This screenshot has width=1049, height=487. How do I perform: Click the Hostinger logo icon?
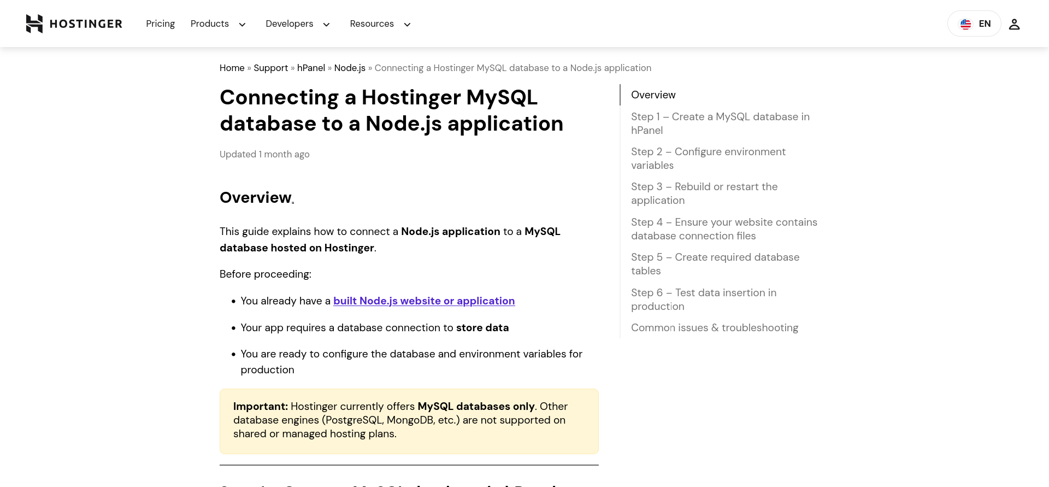point(34,24)
